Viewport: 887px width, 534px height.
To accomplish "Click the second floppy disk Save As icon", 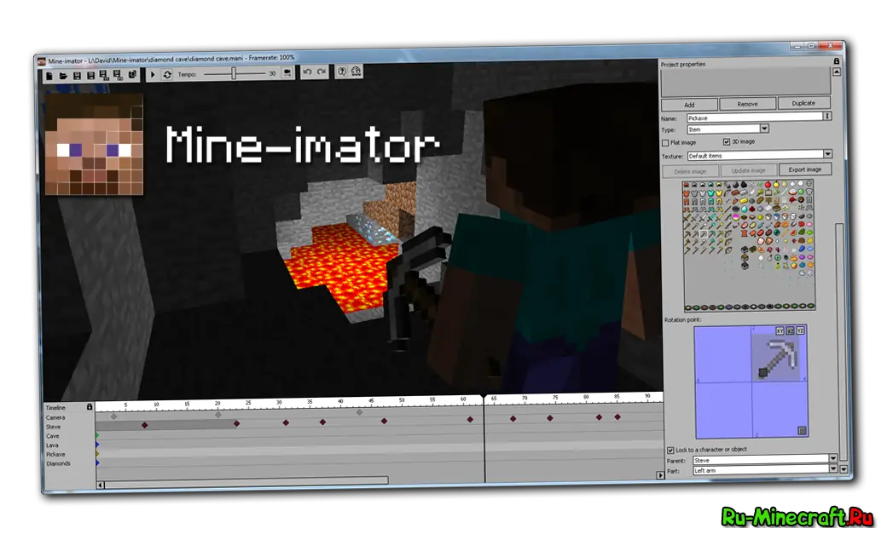I will coord(90,75).
